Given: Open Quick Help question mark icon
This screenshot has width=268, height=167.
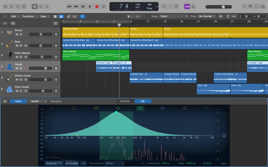Looking at the screenshot, I should tap(18, 7).
